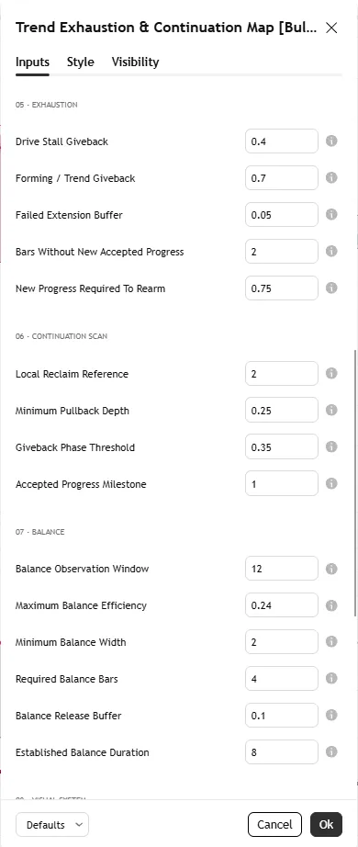Confirm settings with the Ok button
This screenshot has height=847, width=358.
[x=326, y=825]
